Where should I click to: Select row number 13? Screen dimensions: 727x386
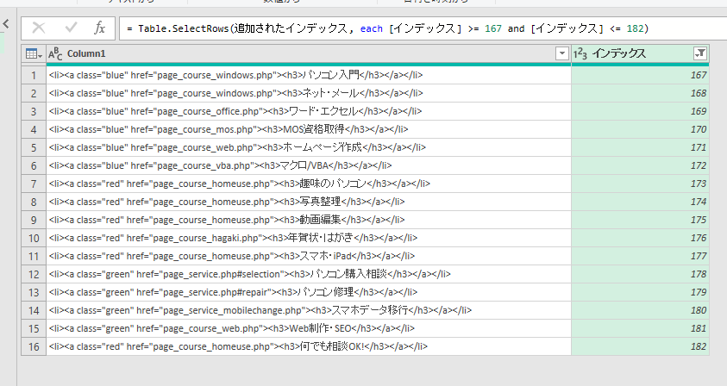(x=34, y=292)
